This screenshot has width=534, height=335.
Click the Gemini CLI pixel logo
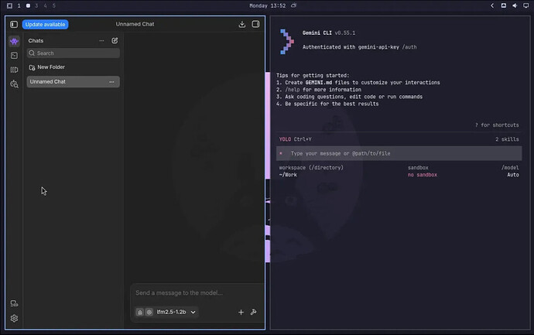coord(287,42)
